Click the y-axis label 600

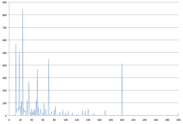pos(4,40)
